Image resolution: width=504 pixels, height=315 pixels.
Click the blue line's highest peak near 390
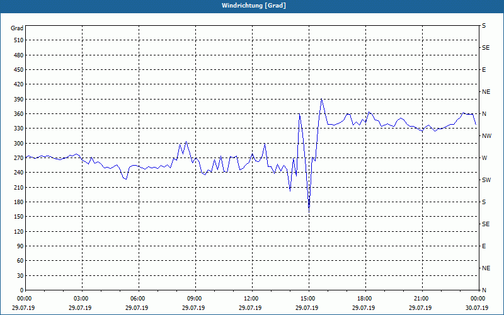(321, 99)
